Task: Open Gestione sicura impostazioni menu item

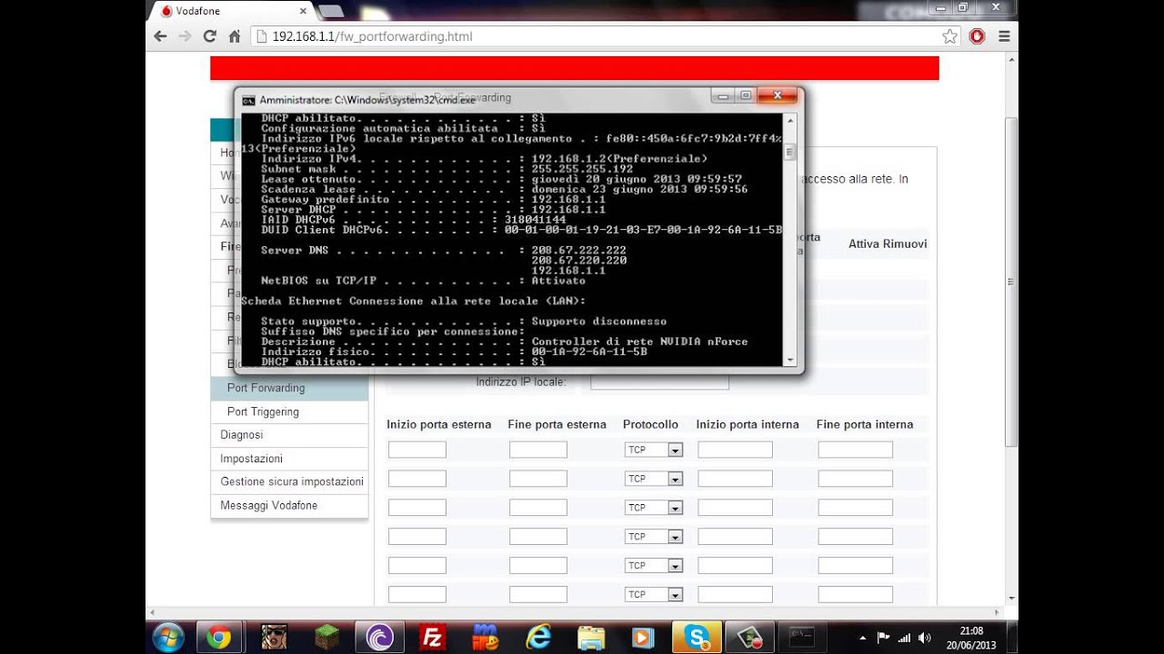Action: coord(289,481)
